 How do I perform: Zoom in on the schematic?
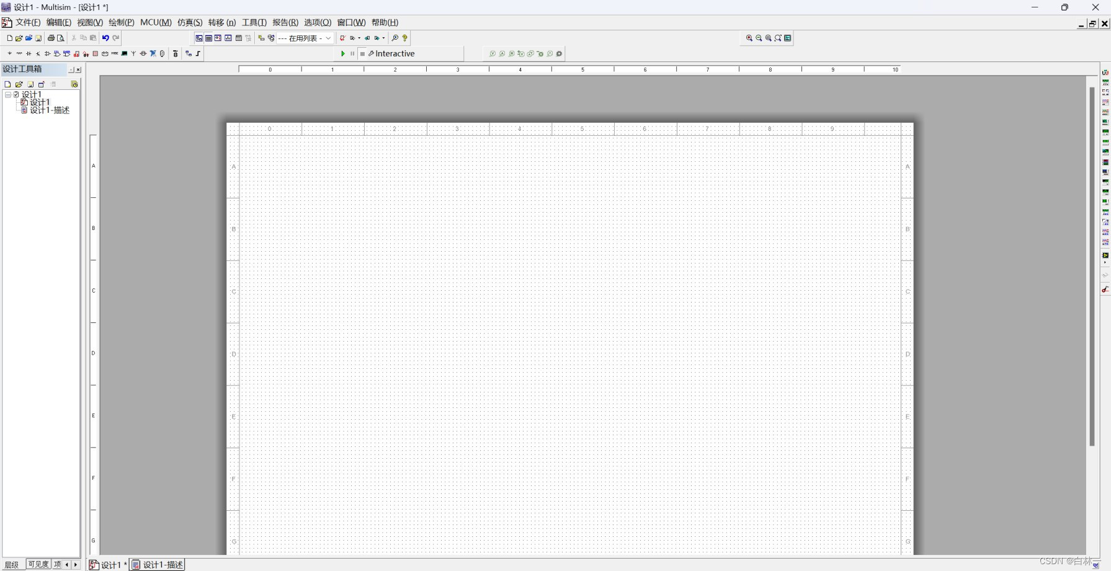pos(749,38)
